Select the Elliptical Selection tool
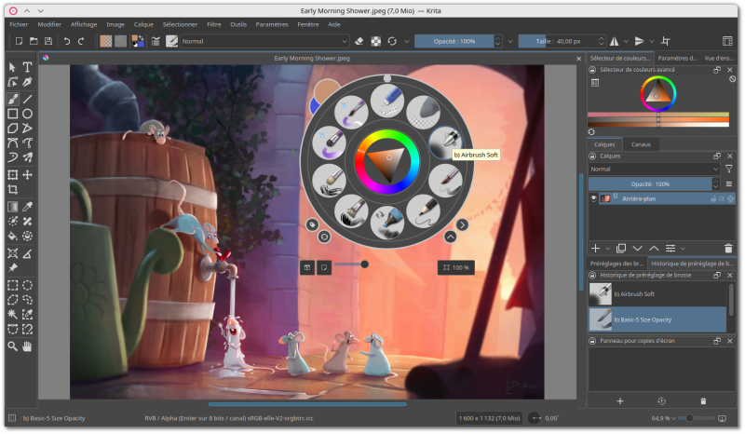This screenshot has width=745, height=434. pos(28,285)
